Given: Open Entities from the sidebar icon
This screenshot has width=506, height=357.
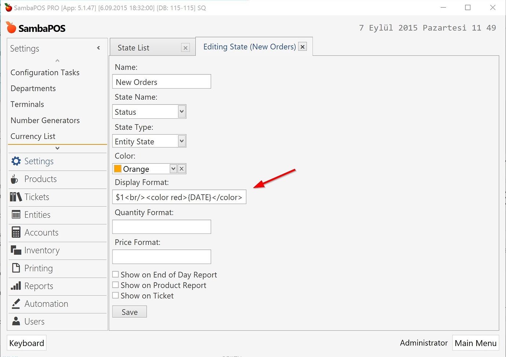Looking at the screenshot, I should 16,214.
